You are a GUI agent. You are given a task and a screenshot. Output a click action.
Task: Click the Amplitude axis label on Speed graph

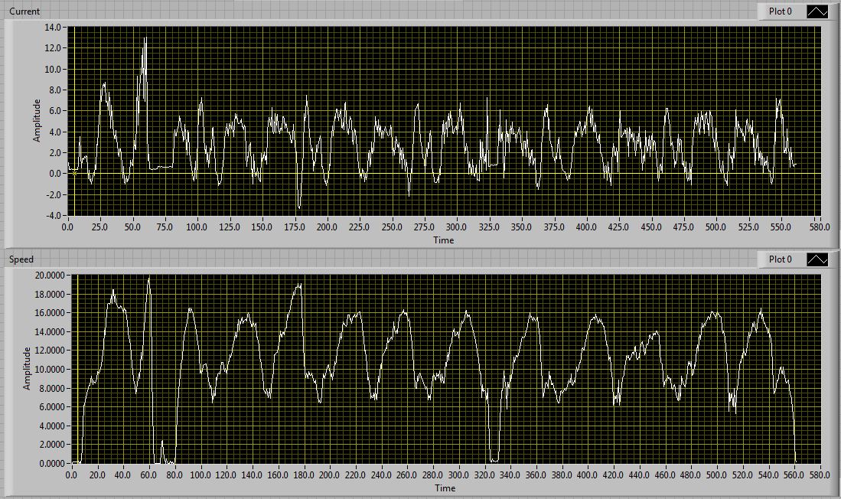coord(28,369)
